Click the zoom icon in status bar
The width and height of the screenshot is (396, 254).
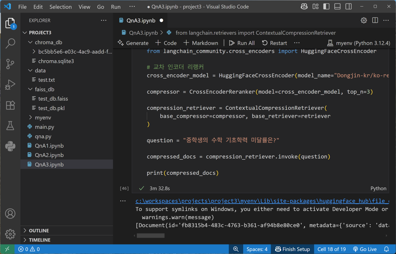236,249
